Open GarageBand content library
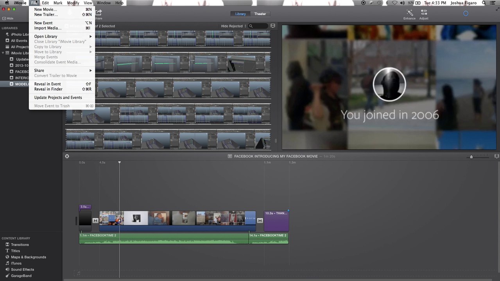The height and width of the screenshot is (281, 500). pyautogui.click(x=18, y=276)
